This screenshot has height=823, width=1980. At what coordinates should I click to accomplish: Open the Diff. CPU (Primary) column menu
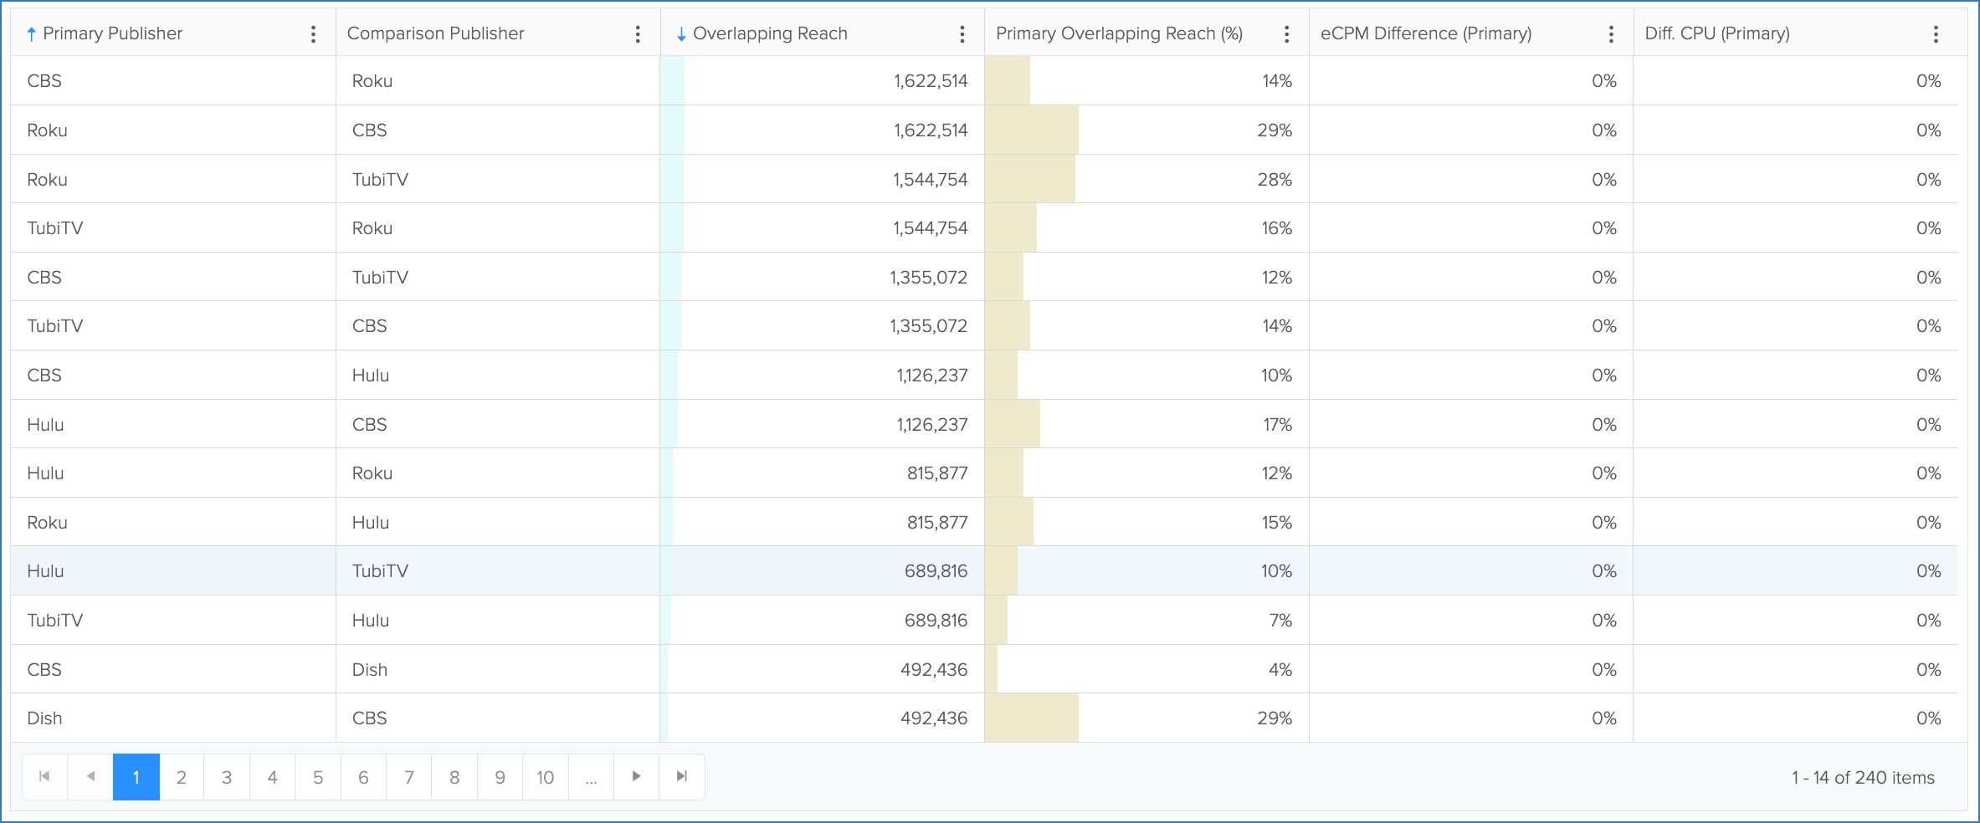pos(1936,33)
